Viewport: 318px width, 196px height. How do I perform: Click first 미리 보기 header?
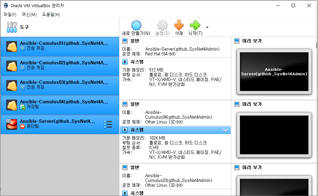[x=252, y=41]
